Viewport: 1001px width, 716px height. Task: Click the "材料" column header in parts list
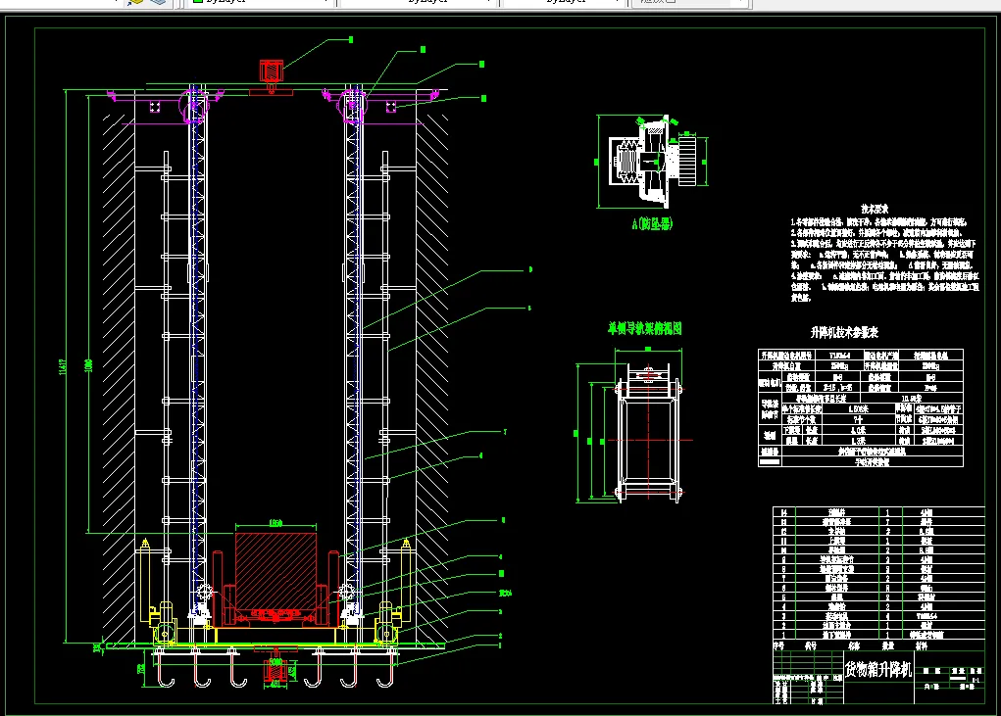point(922,645)
